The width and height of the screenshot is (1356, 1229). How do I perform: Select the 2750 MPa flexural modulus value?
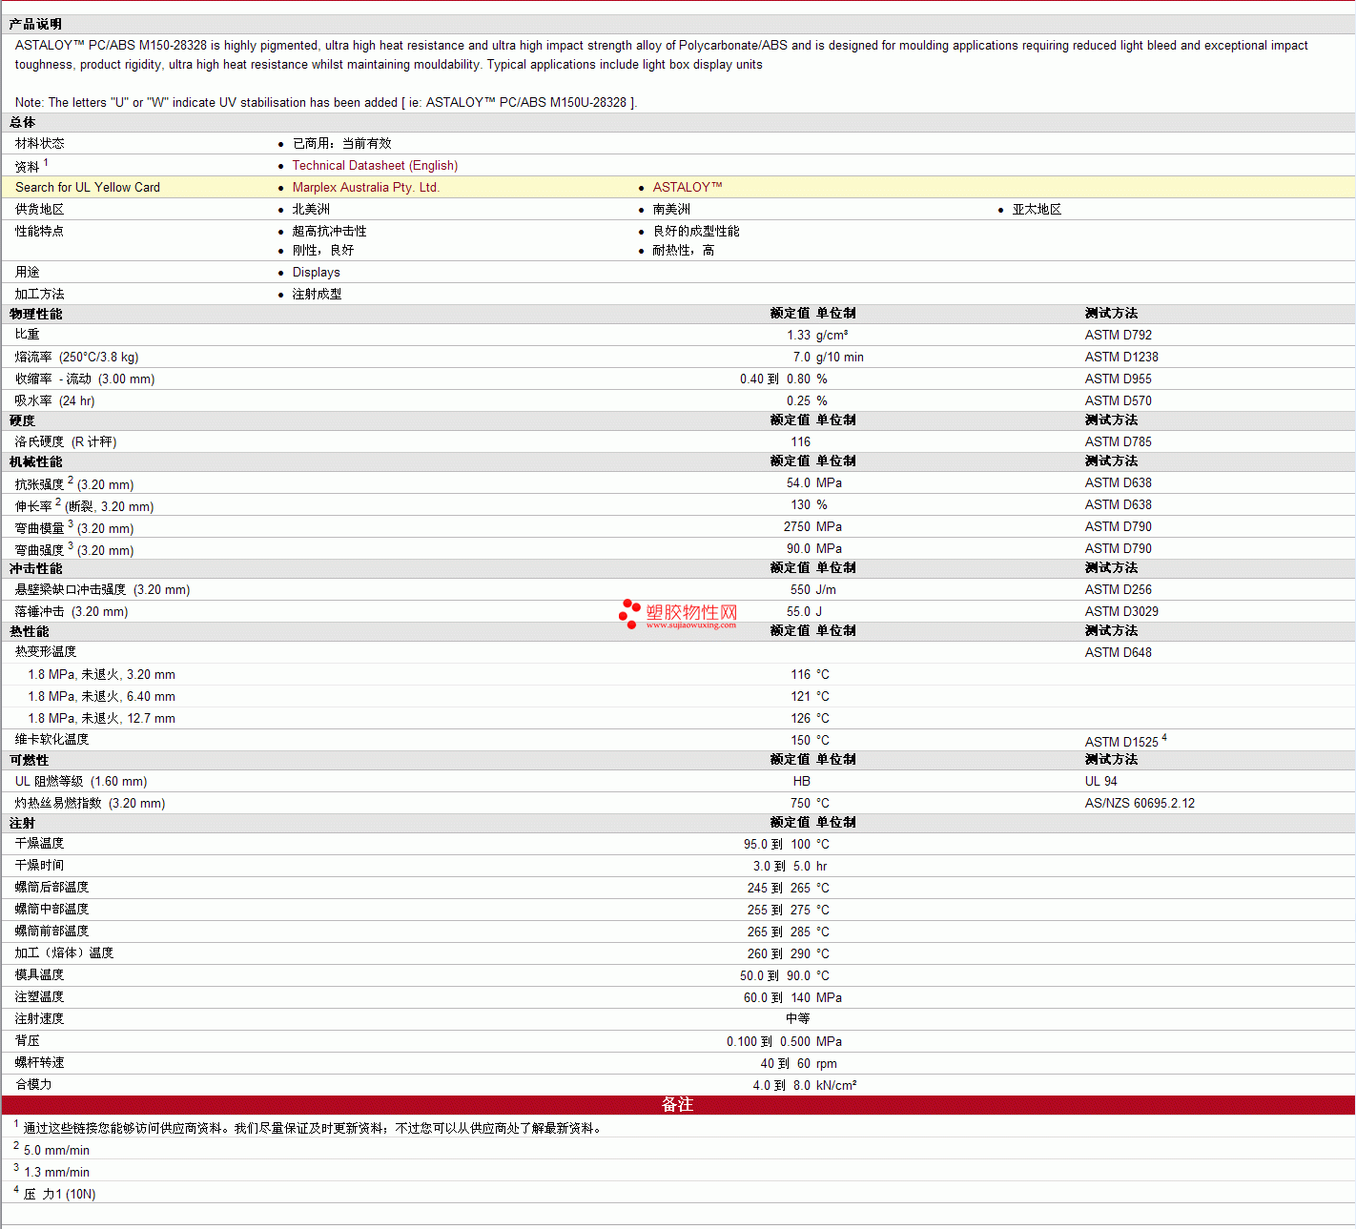(812, 527)
